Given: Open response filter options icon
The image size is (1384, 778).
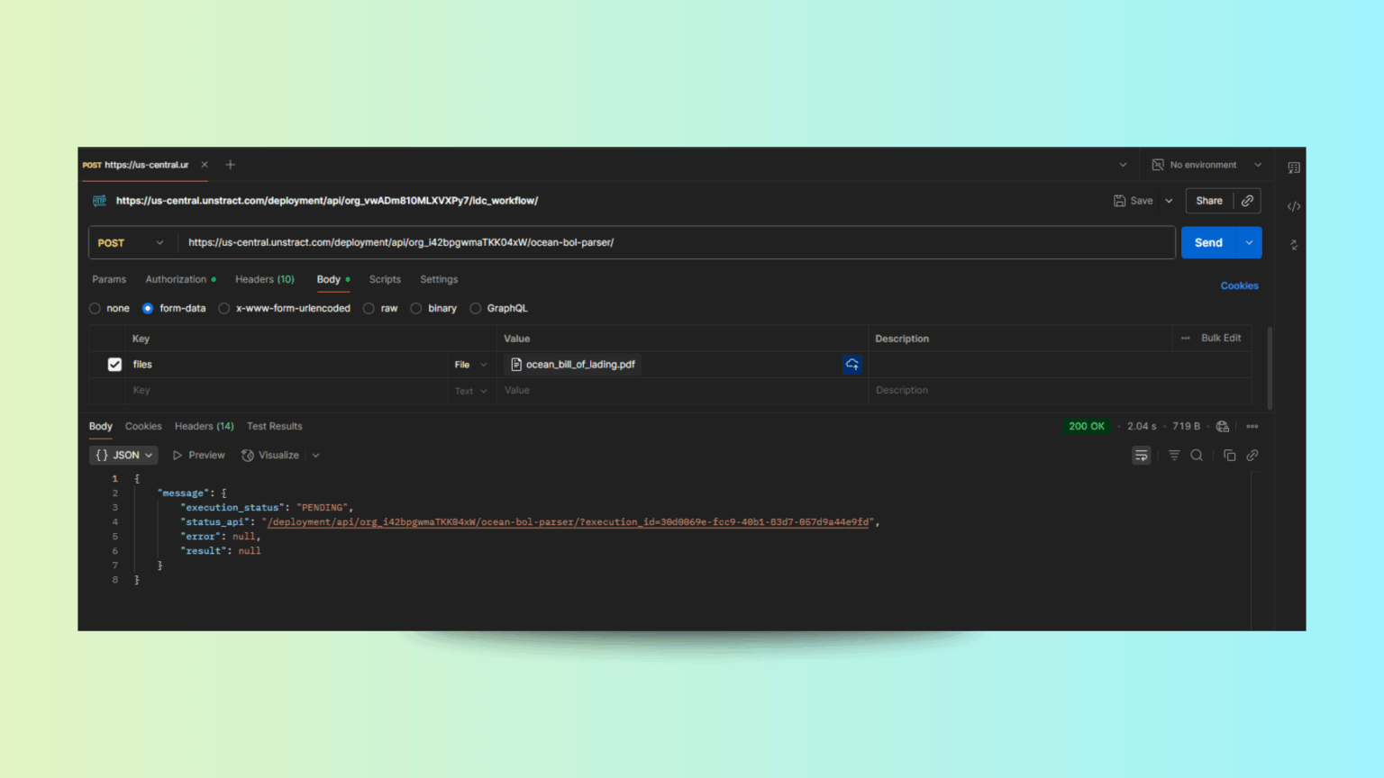Looking at the screenshot, I should click(1174, 455).
